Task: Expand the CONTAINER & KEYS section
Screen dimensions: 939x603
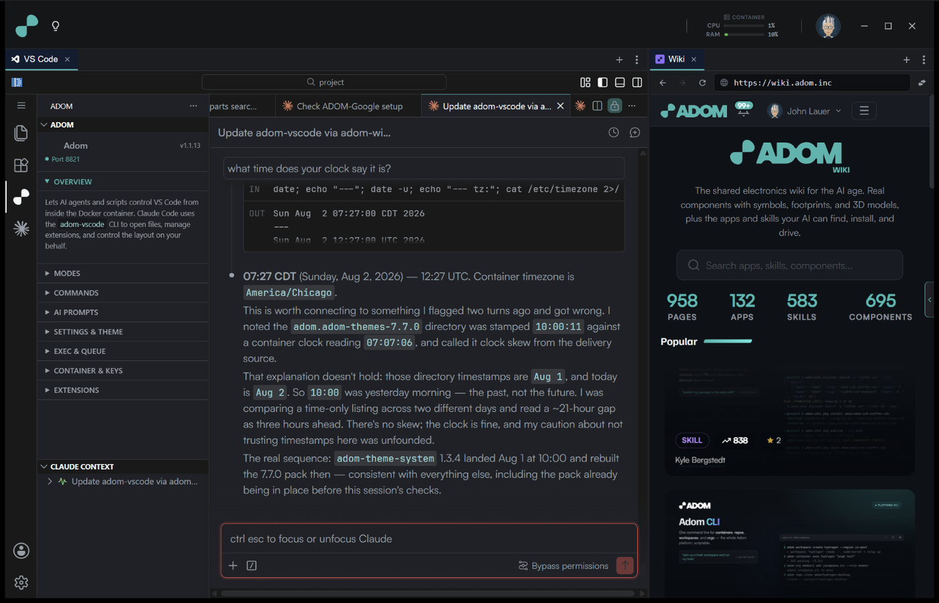Action: point(123,370)
